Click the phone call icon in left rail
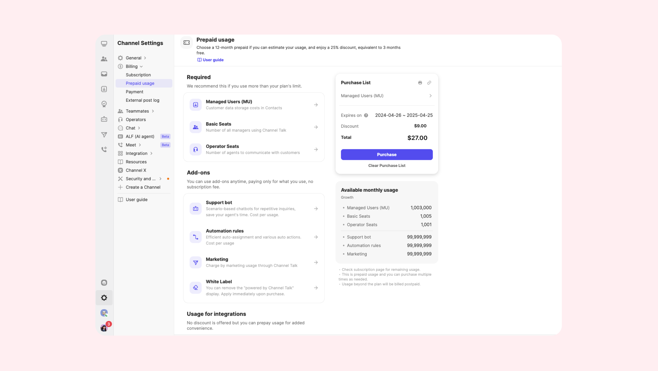The width and height of the screenshot is (658, 371). click(104, 149)
